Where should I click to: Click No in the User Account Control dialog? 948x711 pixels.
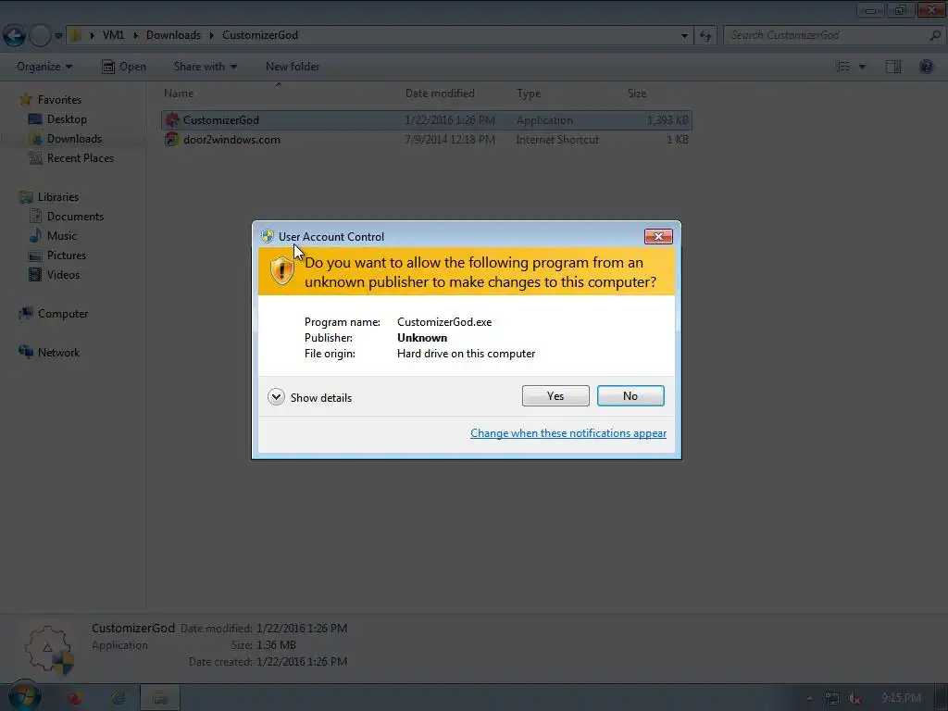(x=630, y=396)
